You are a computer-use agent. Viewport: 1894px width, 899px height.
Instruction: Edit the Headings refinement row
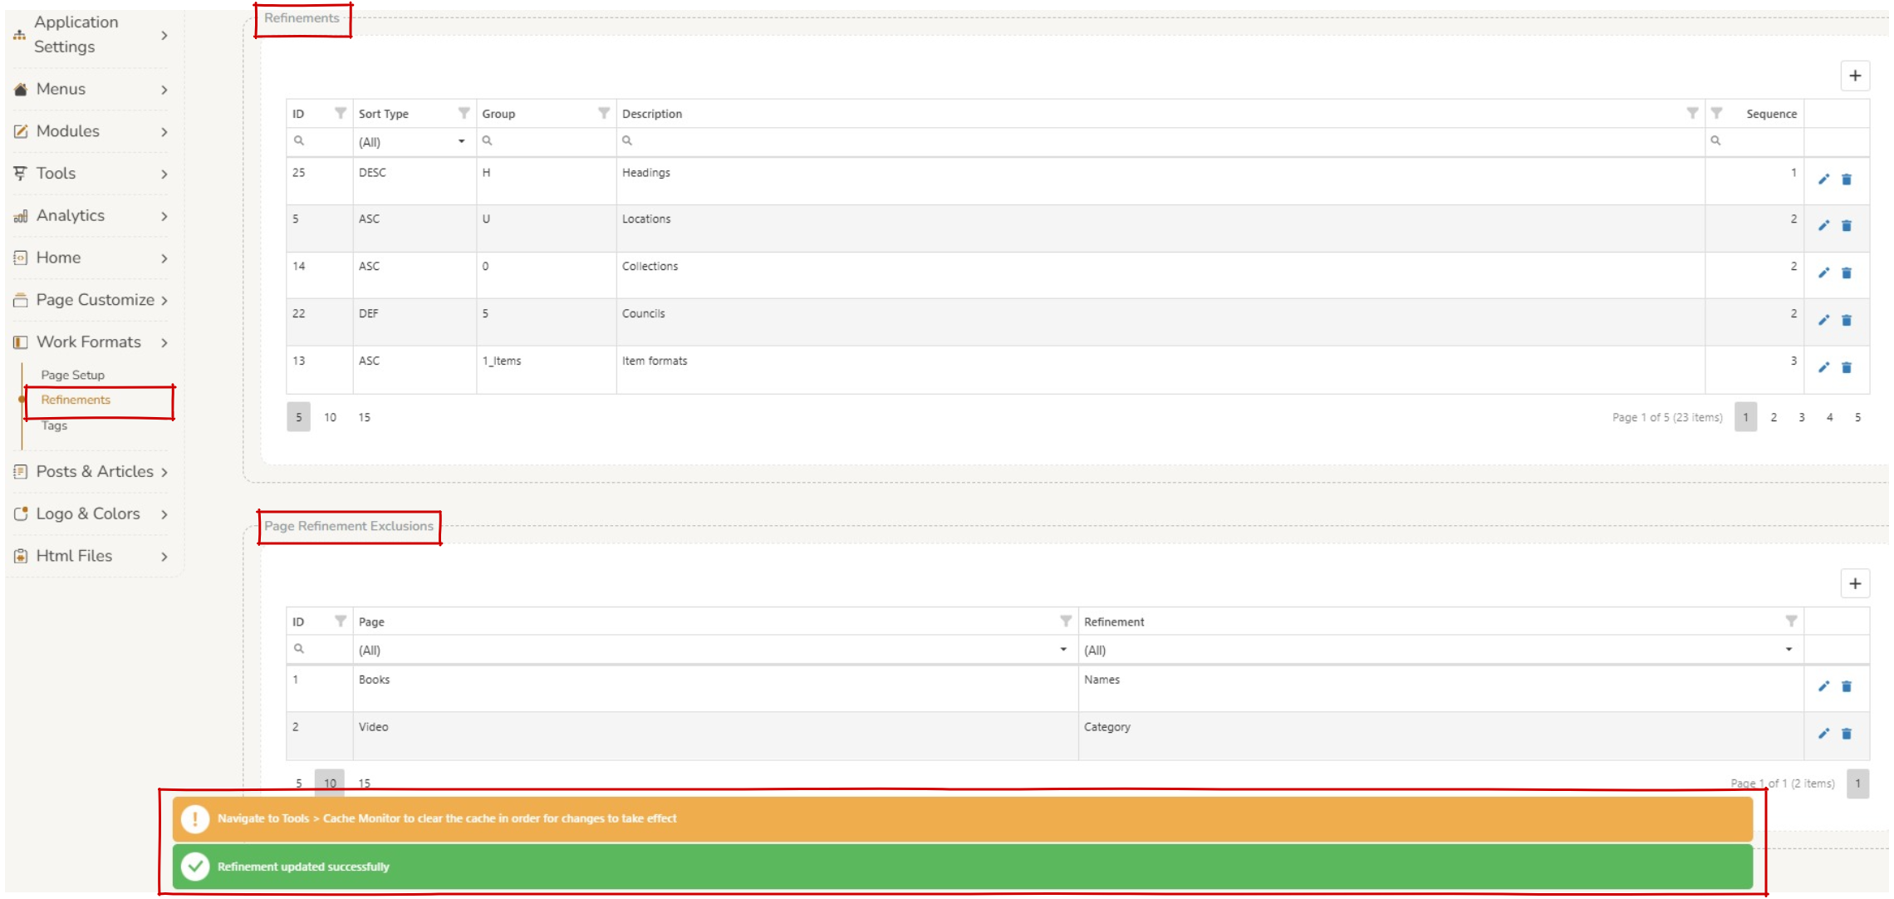1823,179
